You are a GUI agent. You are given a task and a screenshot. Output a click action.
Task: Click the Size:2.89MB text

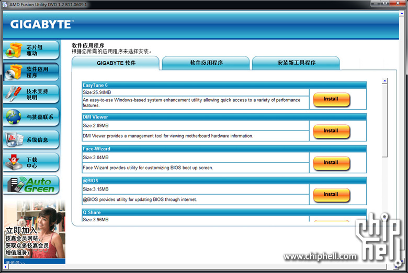[x=96, y=126]
